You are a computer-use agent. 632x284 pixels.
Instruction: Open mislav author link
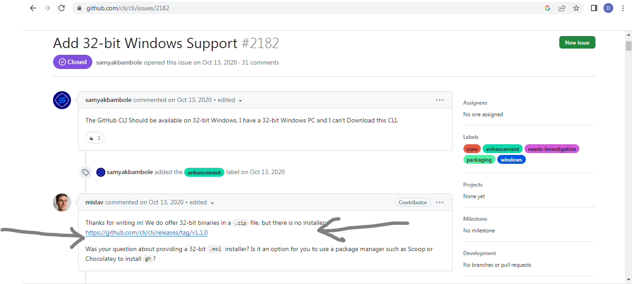95,203
